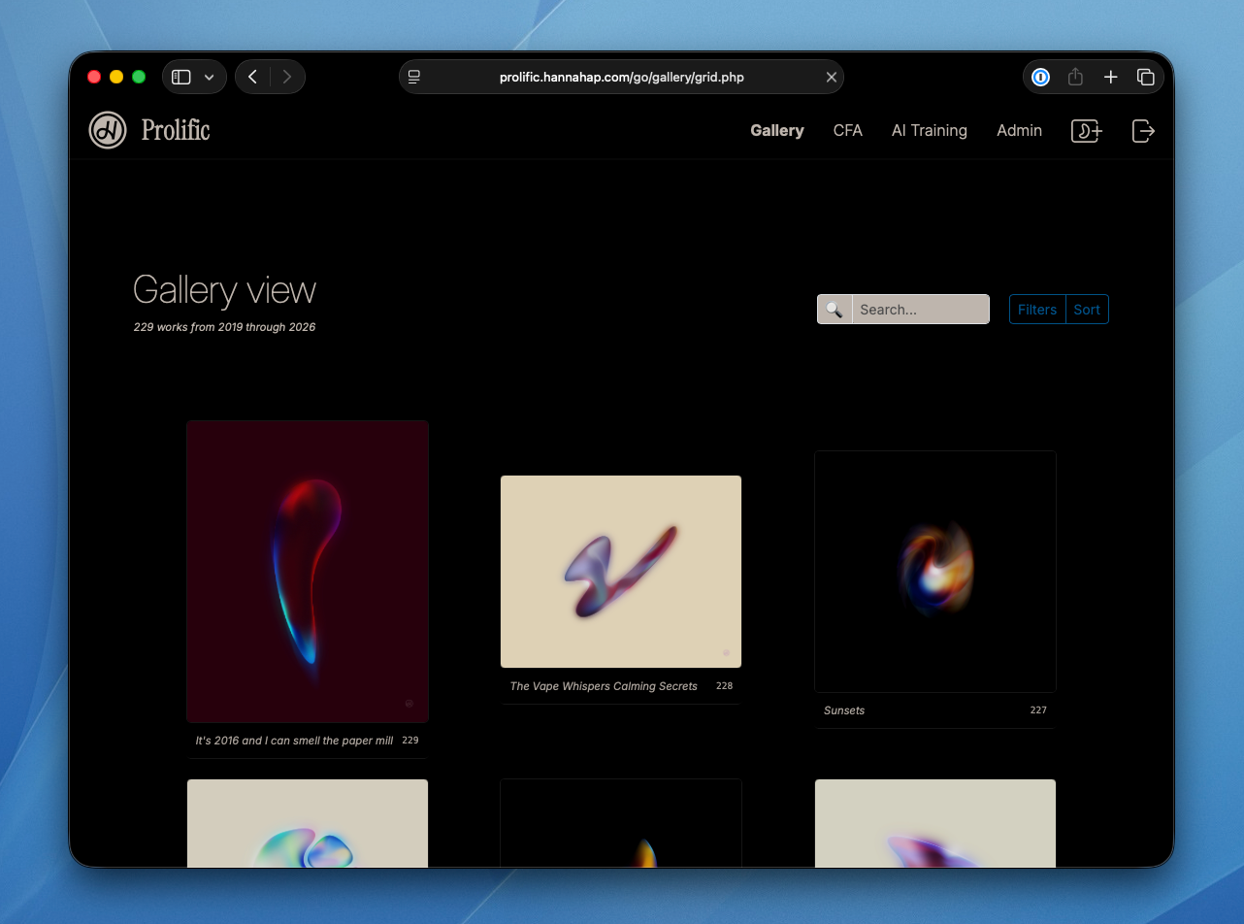Screen dimensions: 1244x924
Task: Click the logout icon in the site header
Action: pyautogui.click(x=1143, y=131)
